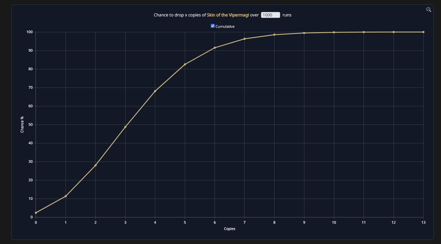The image size is (441, 244).
Task: Uncheck the Cumulative checkbox
Action: point(213,26)
